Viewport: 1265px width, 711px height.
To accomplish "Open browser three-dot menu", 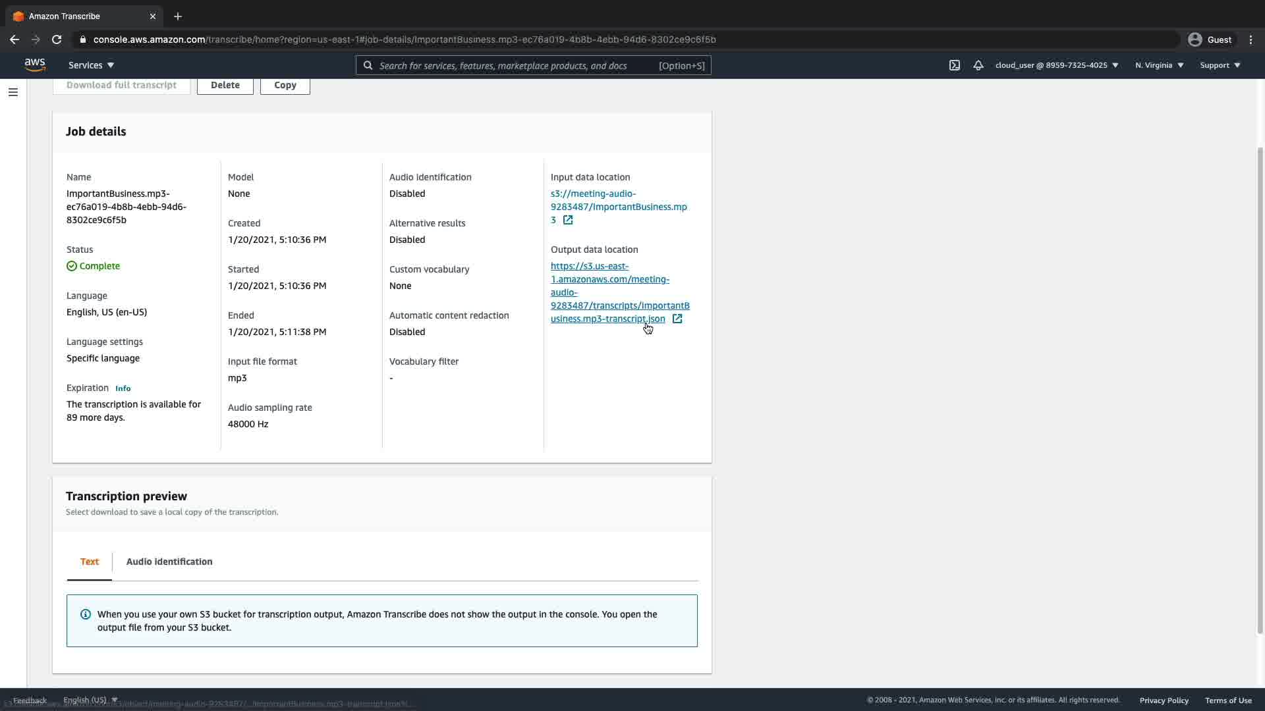I will [x=1251, y=39].
